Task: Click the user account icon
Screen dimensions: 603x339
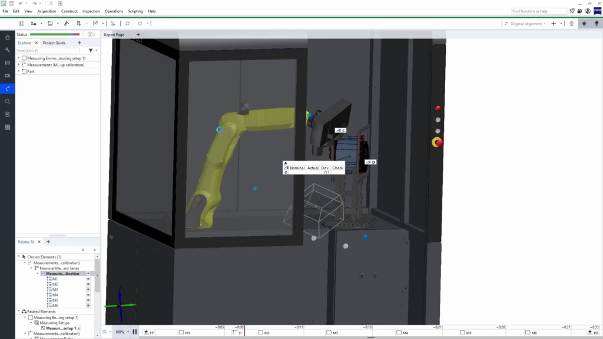Action: point(588,11)
